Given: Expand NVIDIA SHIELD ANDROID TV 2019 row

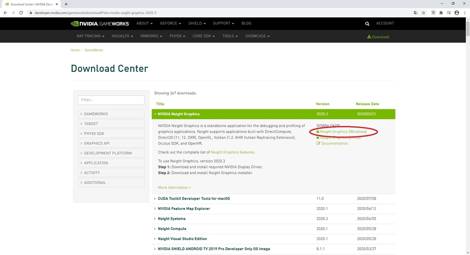Looking at the screenshot, I should (x=273, y=249).
